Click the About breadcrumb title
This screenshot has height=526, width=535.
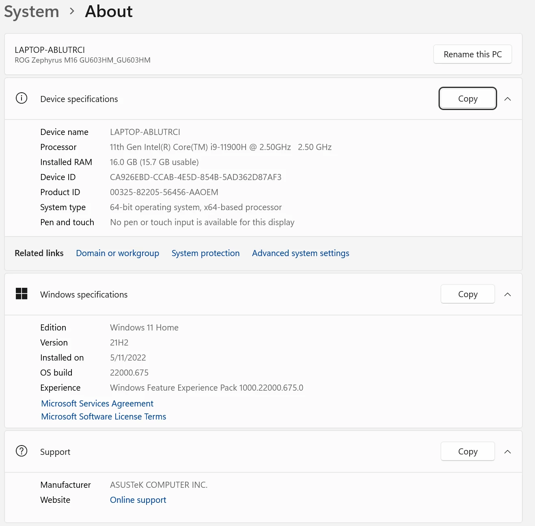[109, 11]
